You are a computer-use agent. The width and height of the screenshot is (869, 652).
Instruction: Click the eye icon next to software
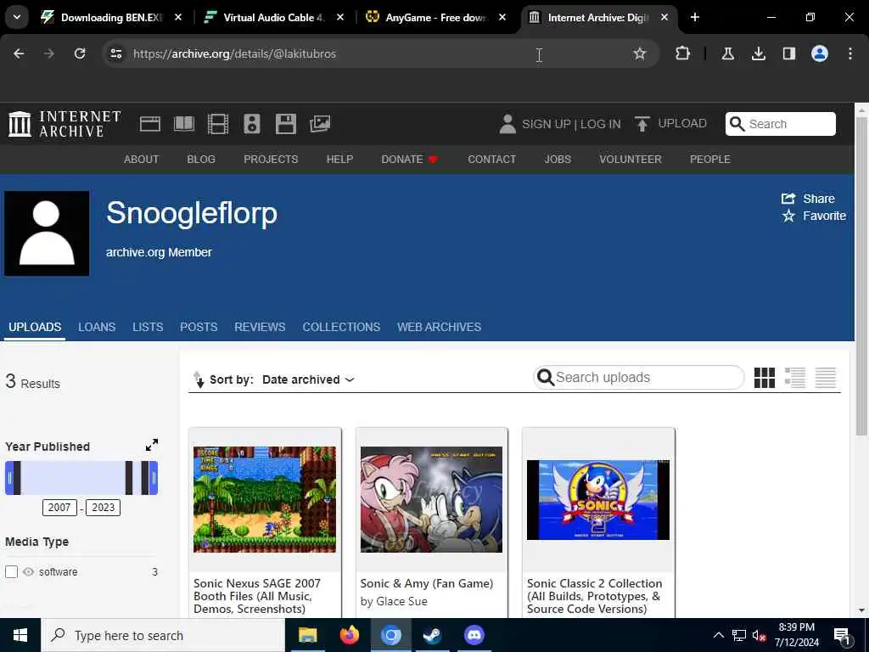point(28,571)
